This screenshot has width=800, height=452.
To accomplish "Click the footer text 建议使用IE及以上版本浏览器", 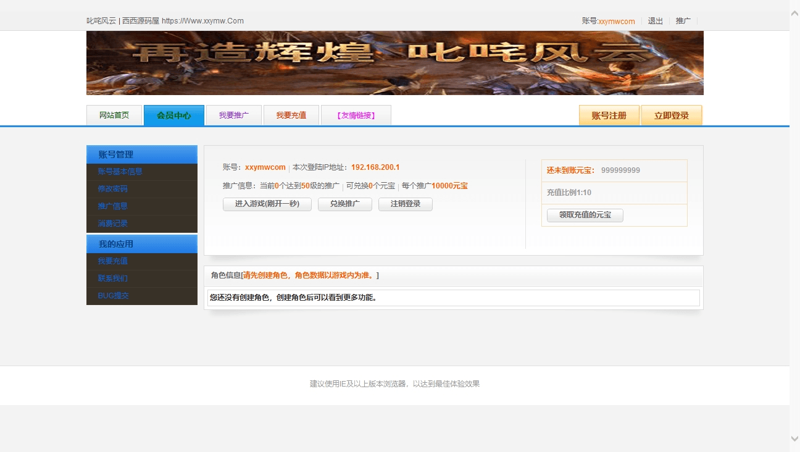I will tap(395, 384).
